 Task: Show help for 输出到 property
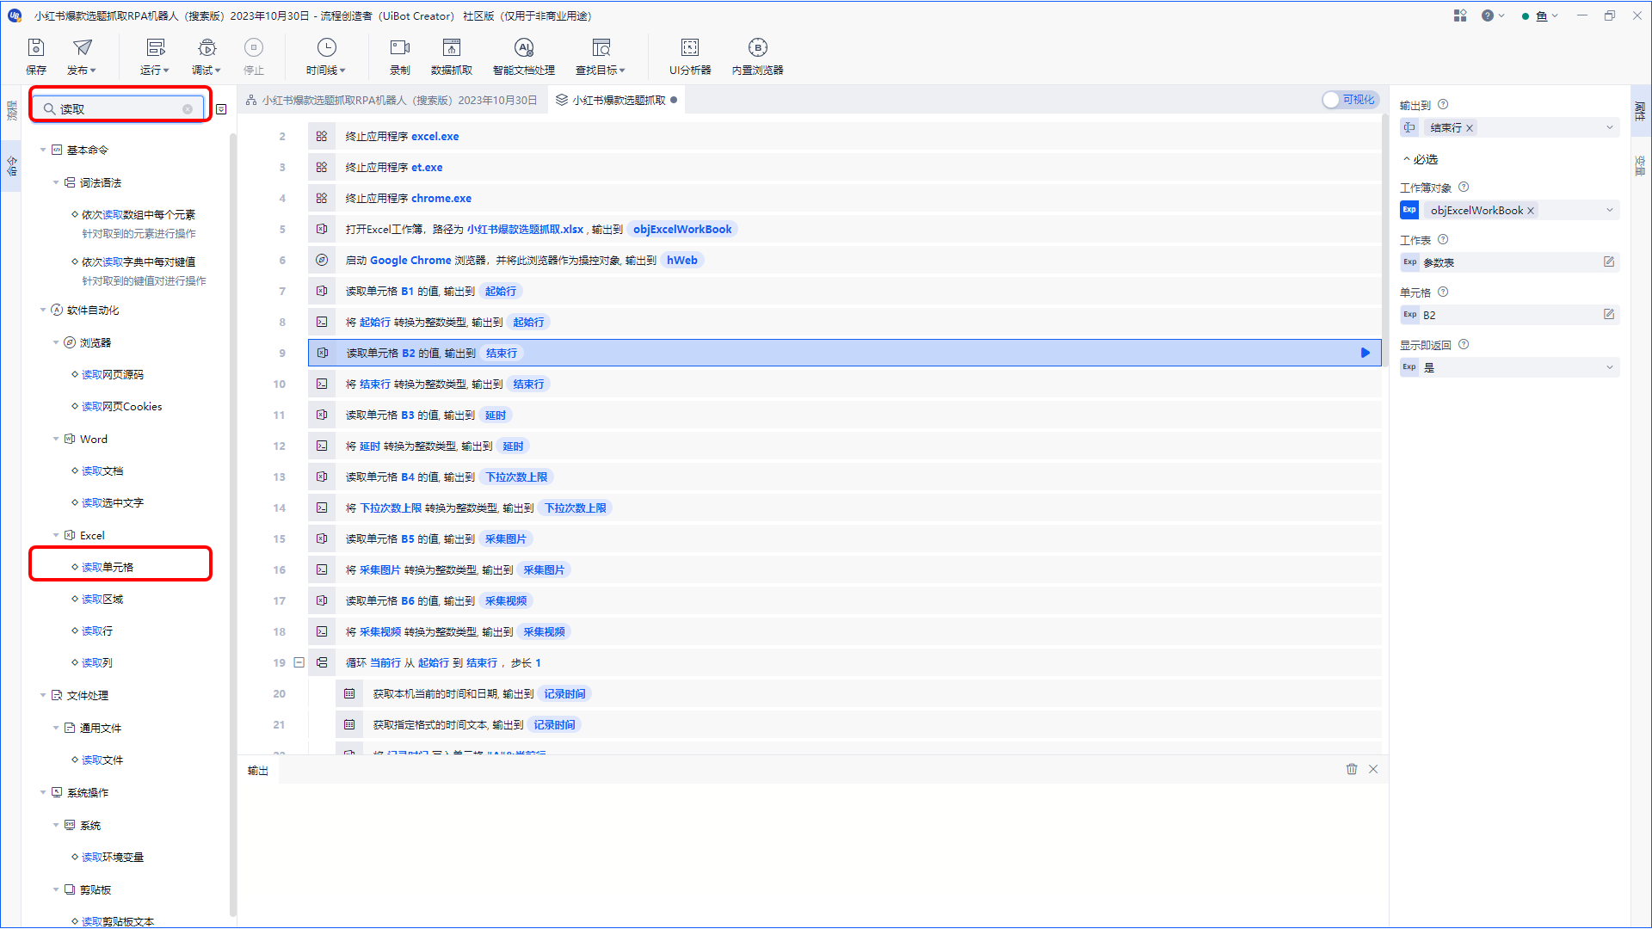click(1443, 105)
